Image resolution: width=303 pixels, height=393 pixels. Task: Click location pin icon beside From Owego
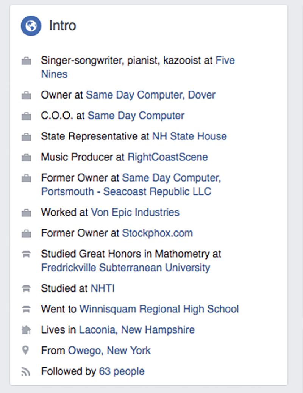tap(26, 350)
